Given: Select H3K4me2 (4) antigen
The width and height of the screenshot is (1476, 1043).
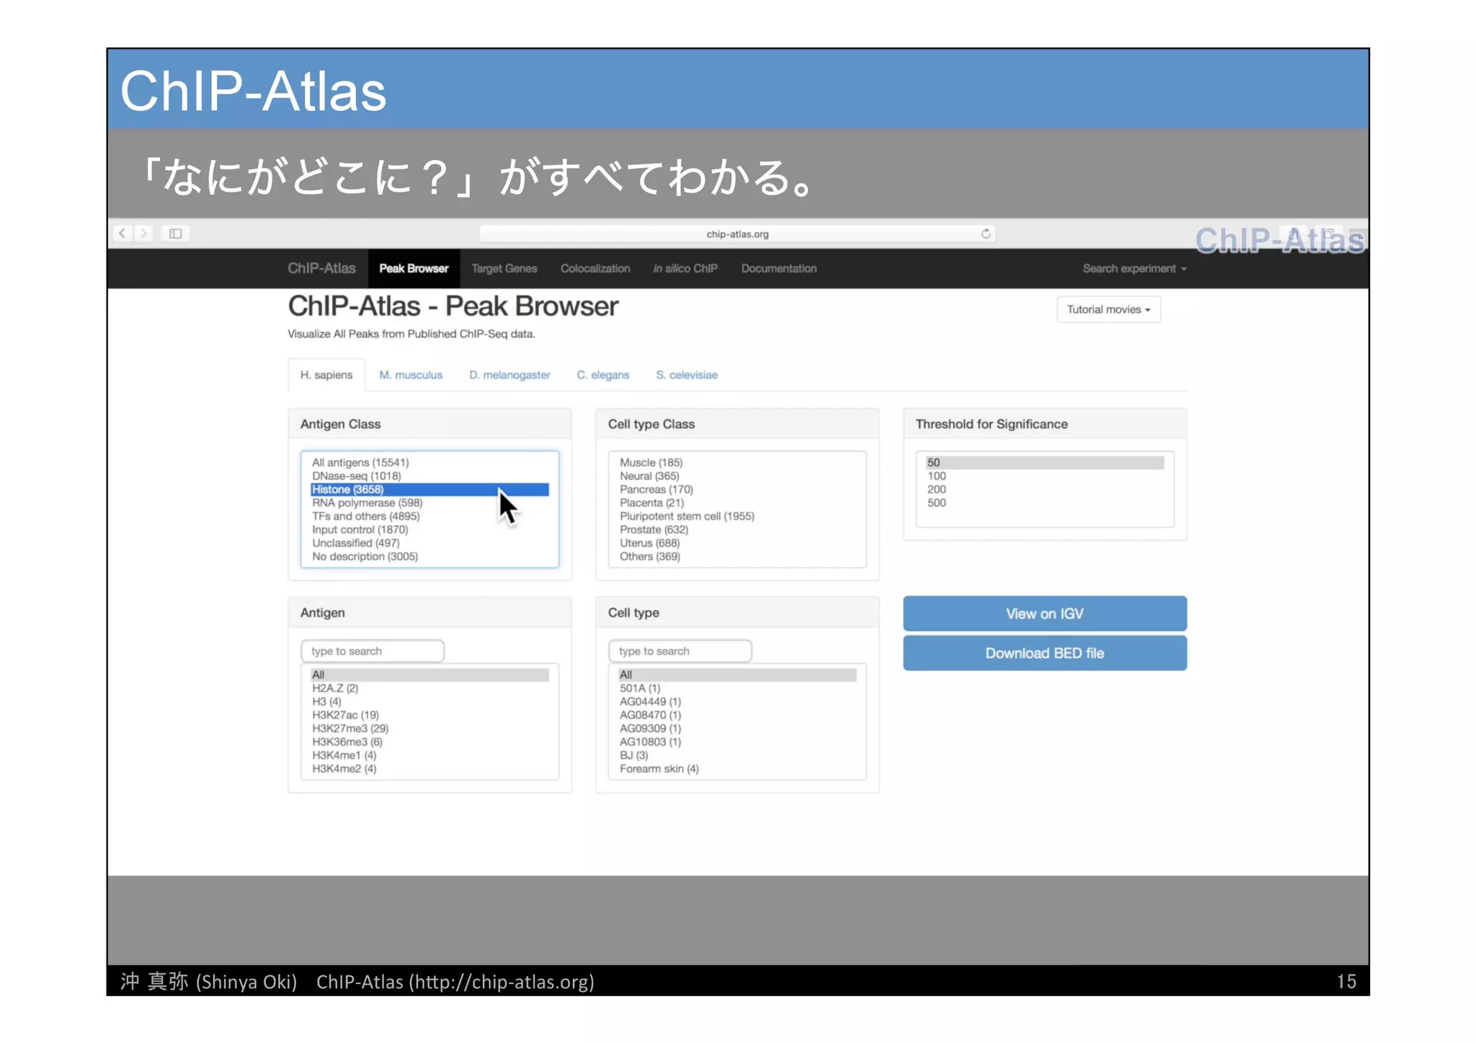Looking at the screenshot, I should pos(430,769).
